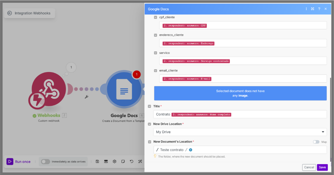
Task: Open the bubble showing 1 above Webhooks
Action: click(x=71, y=67)
